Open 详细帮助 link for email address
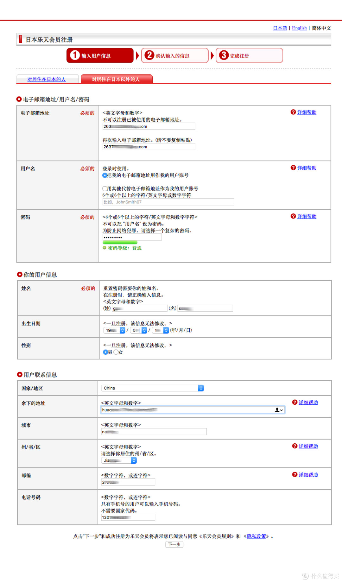Screen dimensions: 342x583 307,112
